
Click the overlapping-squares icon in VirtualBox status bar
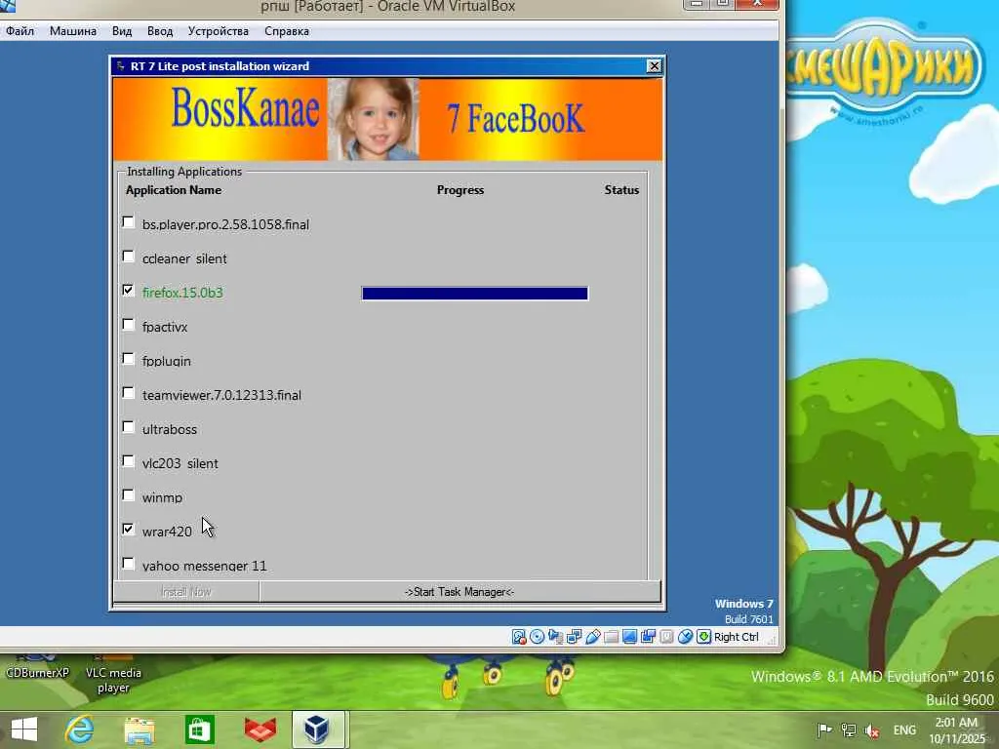648,637
